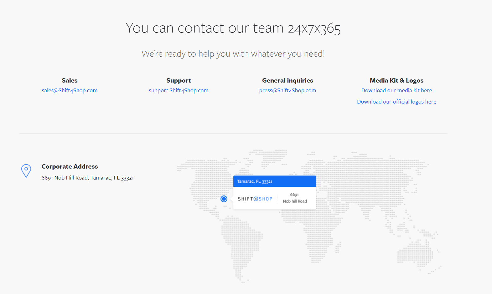
Task: Download our official logos here
Action: click(396, 102)
